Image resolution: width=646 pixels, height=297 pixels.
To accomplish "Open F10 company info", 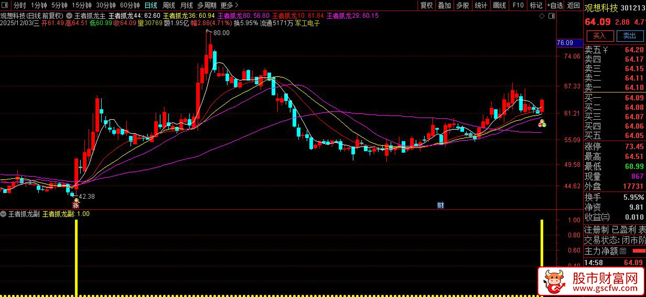I will pos(518,5).
